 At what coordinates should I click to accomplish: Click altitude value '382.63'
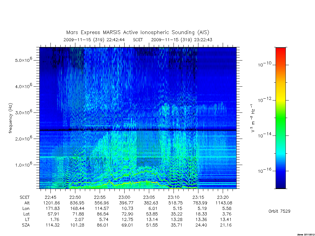[151, 203]
